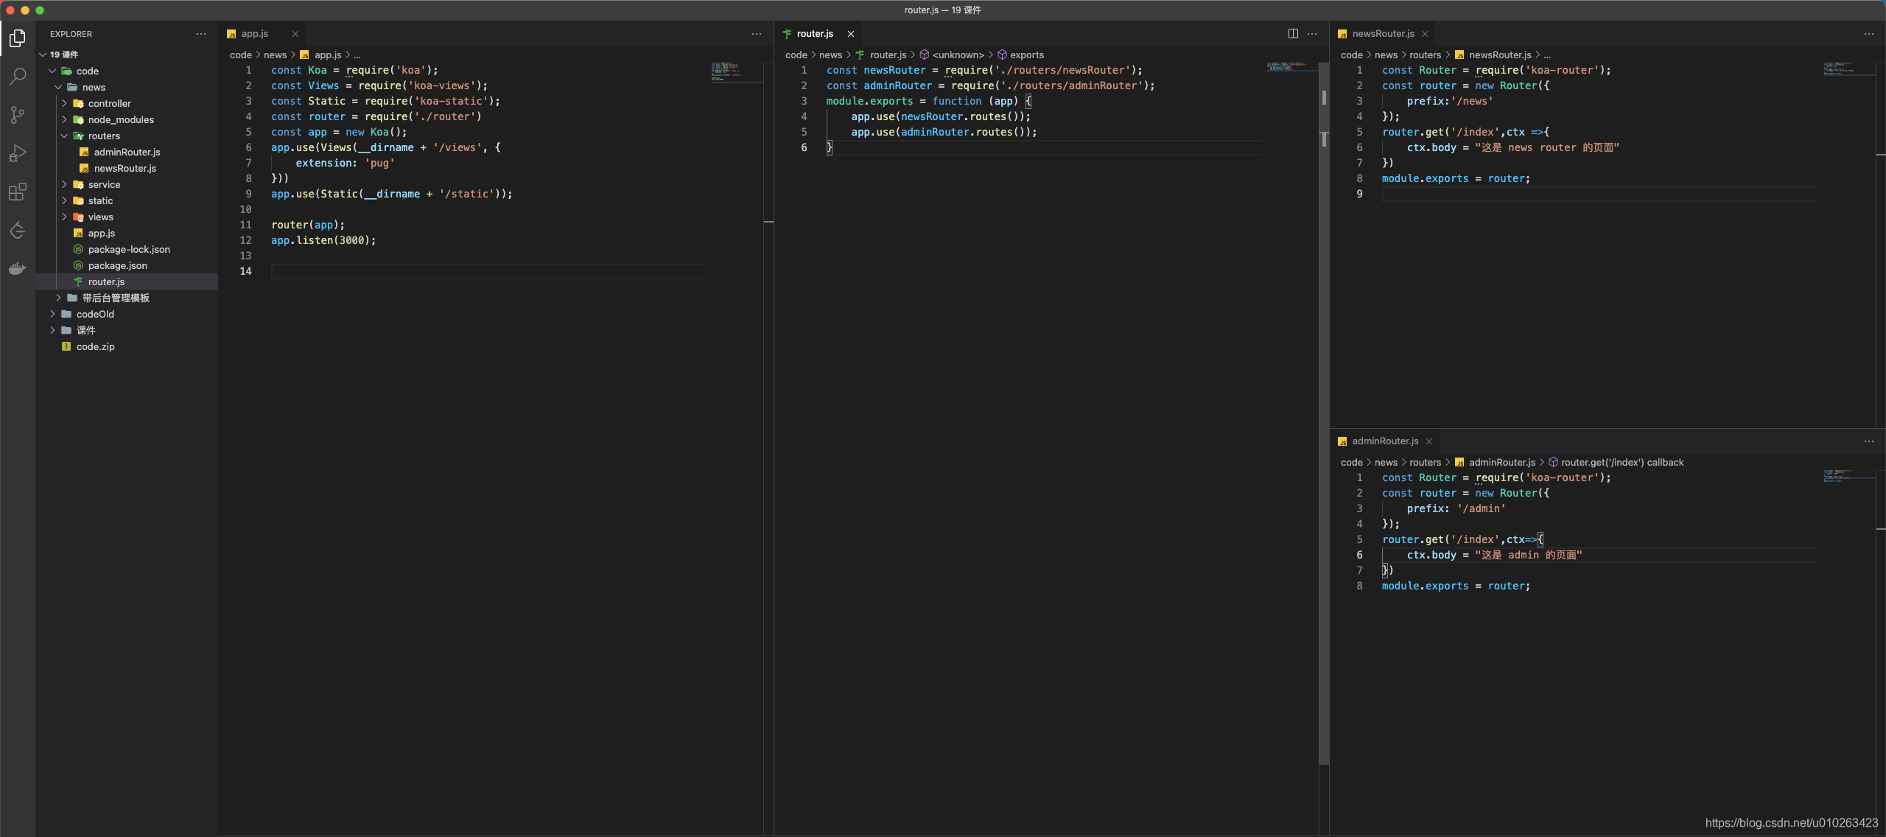Viewport: 1886px width, 837px height.
Task: Open package.json in the explorer
Action: pos(127,265)
